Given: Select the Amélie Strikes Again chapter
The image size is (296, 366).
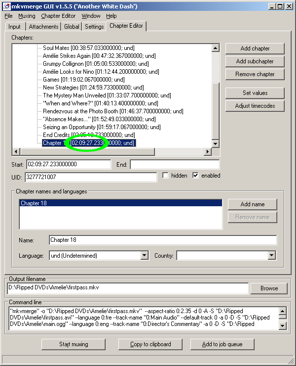Looking at the screenshot, I should (99, 56).
